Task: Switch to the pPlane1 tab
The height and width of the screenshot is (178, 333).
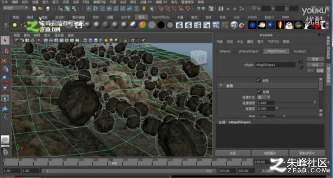Action: (x=225, y=51)
